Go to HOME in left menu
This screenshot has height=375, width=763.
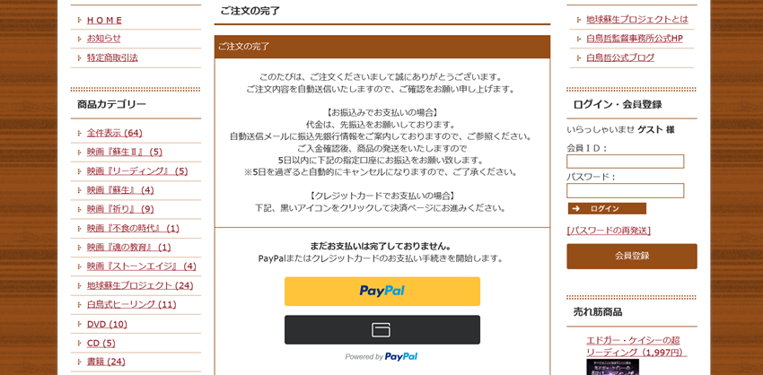pyautogui.click(x=105, y=20)
